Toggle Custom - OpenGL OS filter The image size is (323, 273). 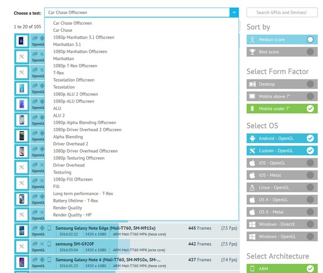(x=282, y=150)
